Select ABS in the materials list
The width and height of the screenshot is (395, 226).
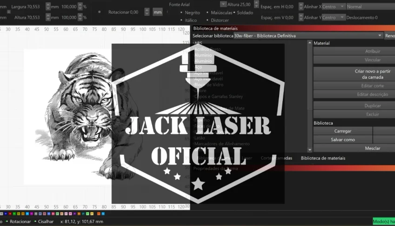click(198, 43)
